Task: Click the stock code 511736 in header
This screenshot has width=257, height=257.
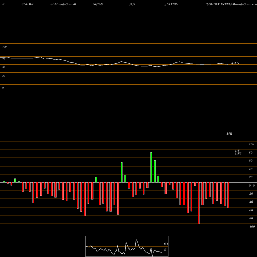Action: (172, 4)
